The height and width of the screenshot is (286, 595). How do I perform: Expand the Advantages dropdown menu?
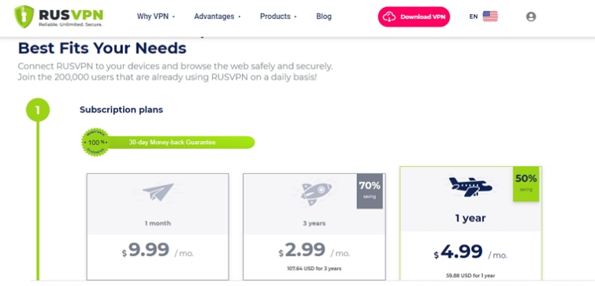[x=218, y=17]
